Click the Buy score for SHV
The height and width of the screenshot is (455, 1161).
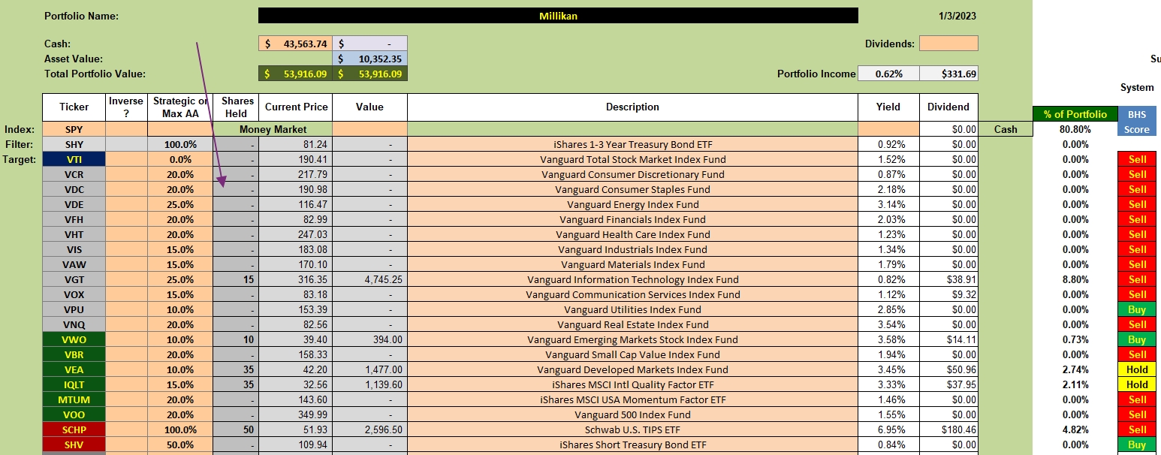[1137, 444]
